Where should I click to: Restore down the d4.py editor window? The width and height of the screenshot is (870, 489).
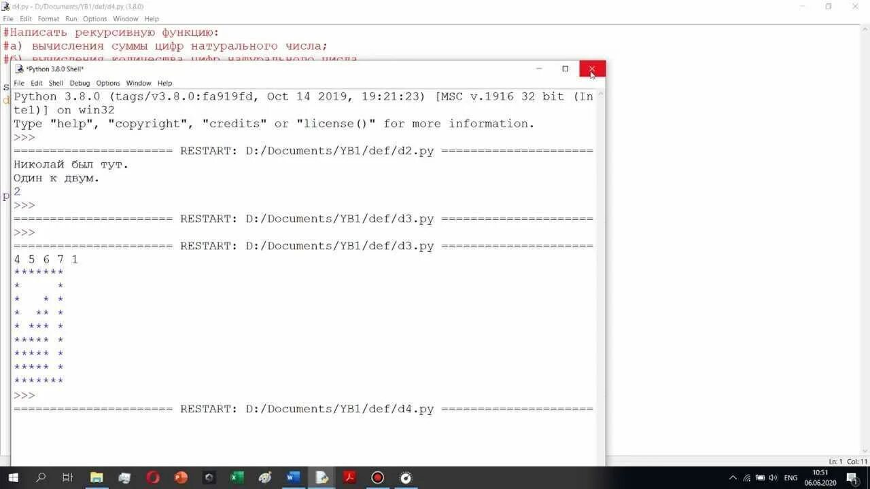[x=828, y=6]
